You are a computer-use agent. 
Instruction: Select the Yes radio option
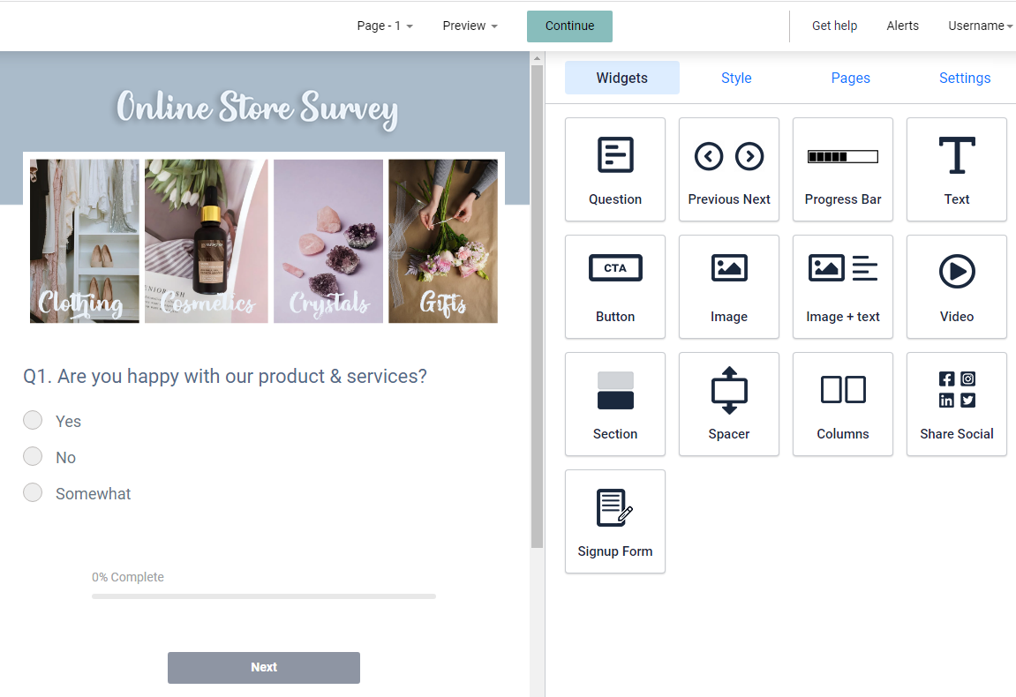click(x=33, y=420)
